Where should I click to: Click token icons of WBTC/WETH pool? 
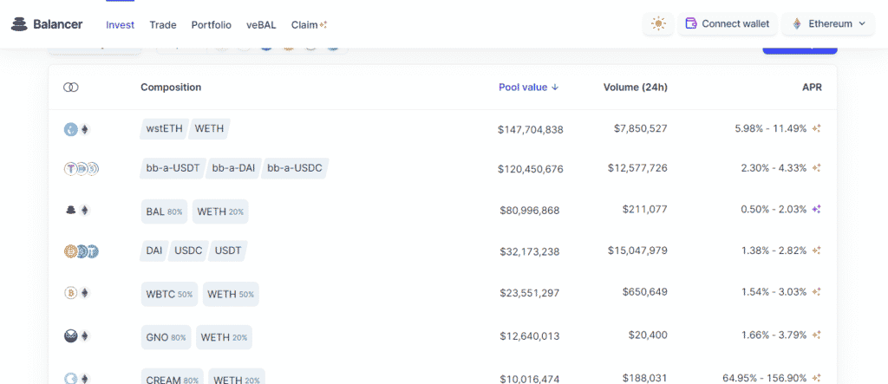77,293
